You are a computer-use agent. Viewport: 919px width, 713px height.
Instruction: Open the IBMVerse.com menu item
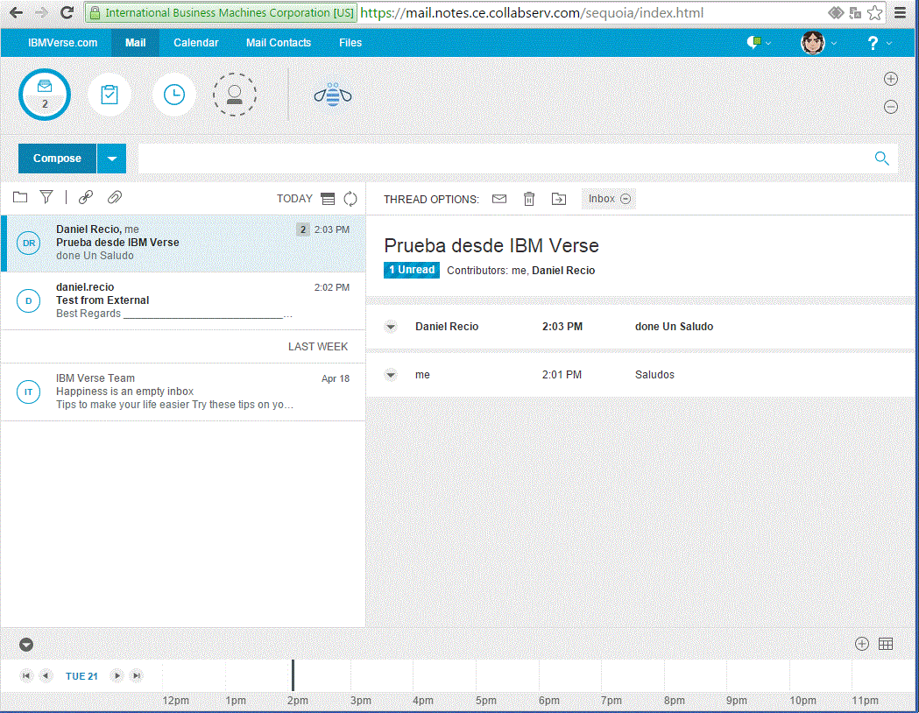tap(63, 43)
